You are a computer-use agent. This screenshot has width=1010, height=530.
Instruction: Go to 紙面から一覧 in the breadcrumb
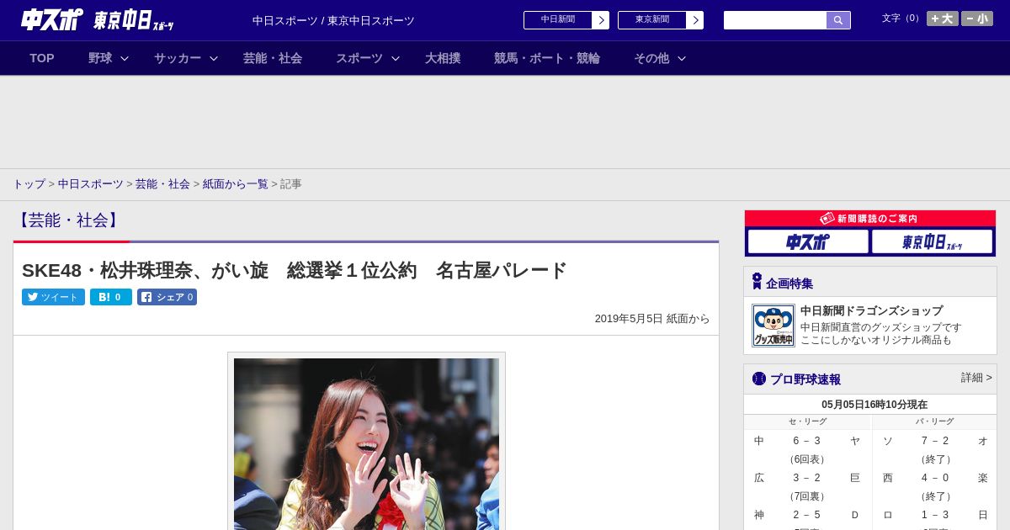pyautogui.click(x=235, y=183)
